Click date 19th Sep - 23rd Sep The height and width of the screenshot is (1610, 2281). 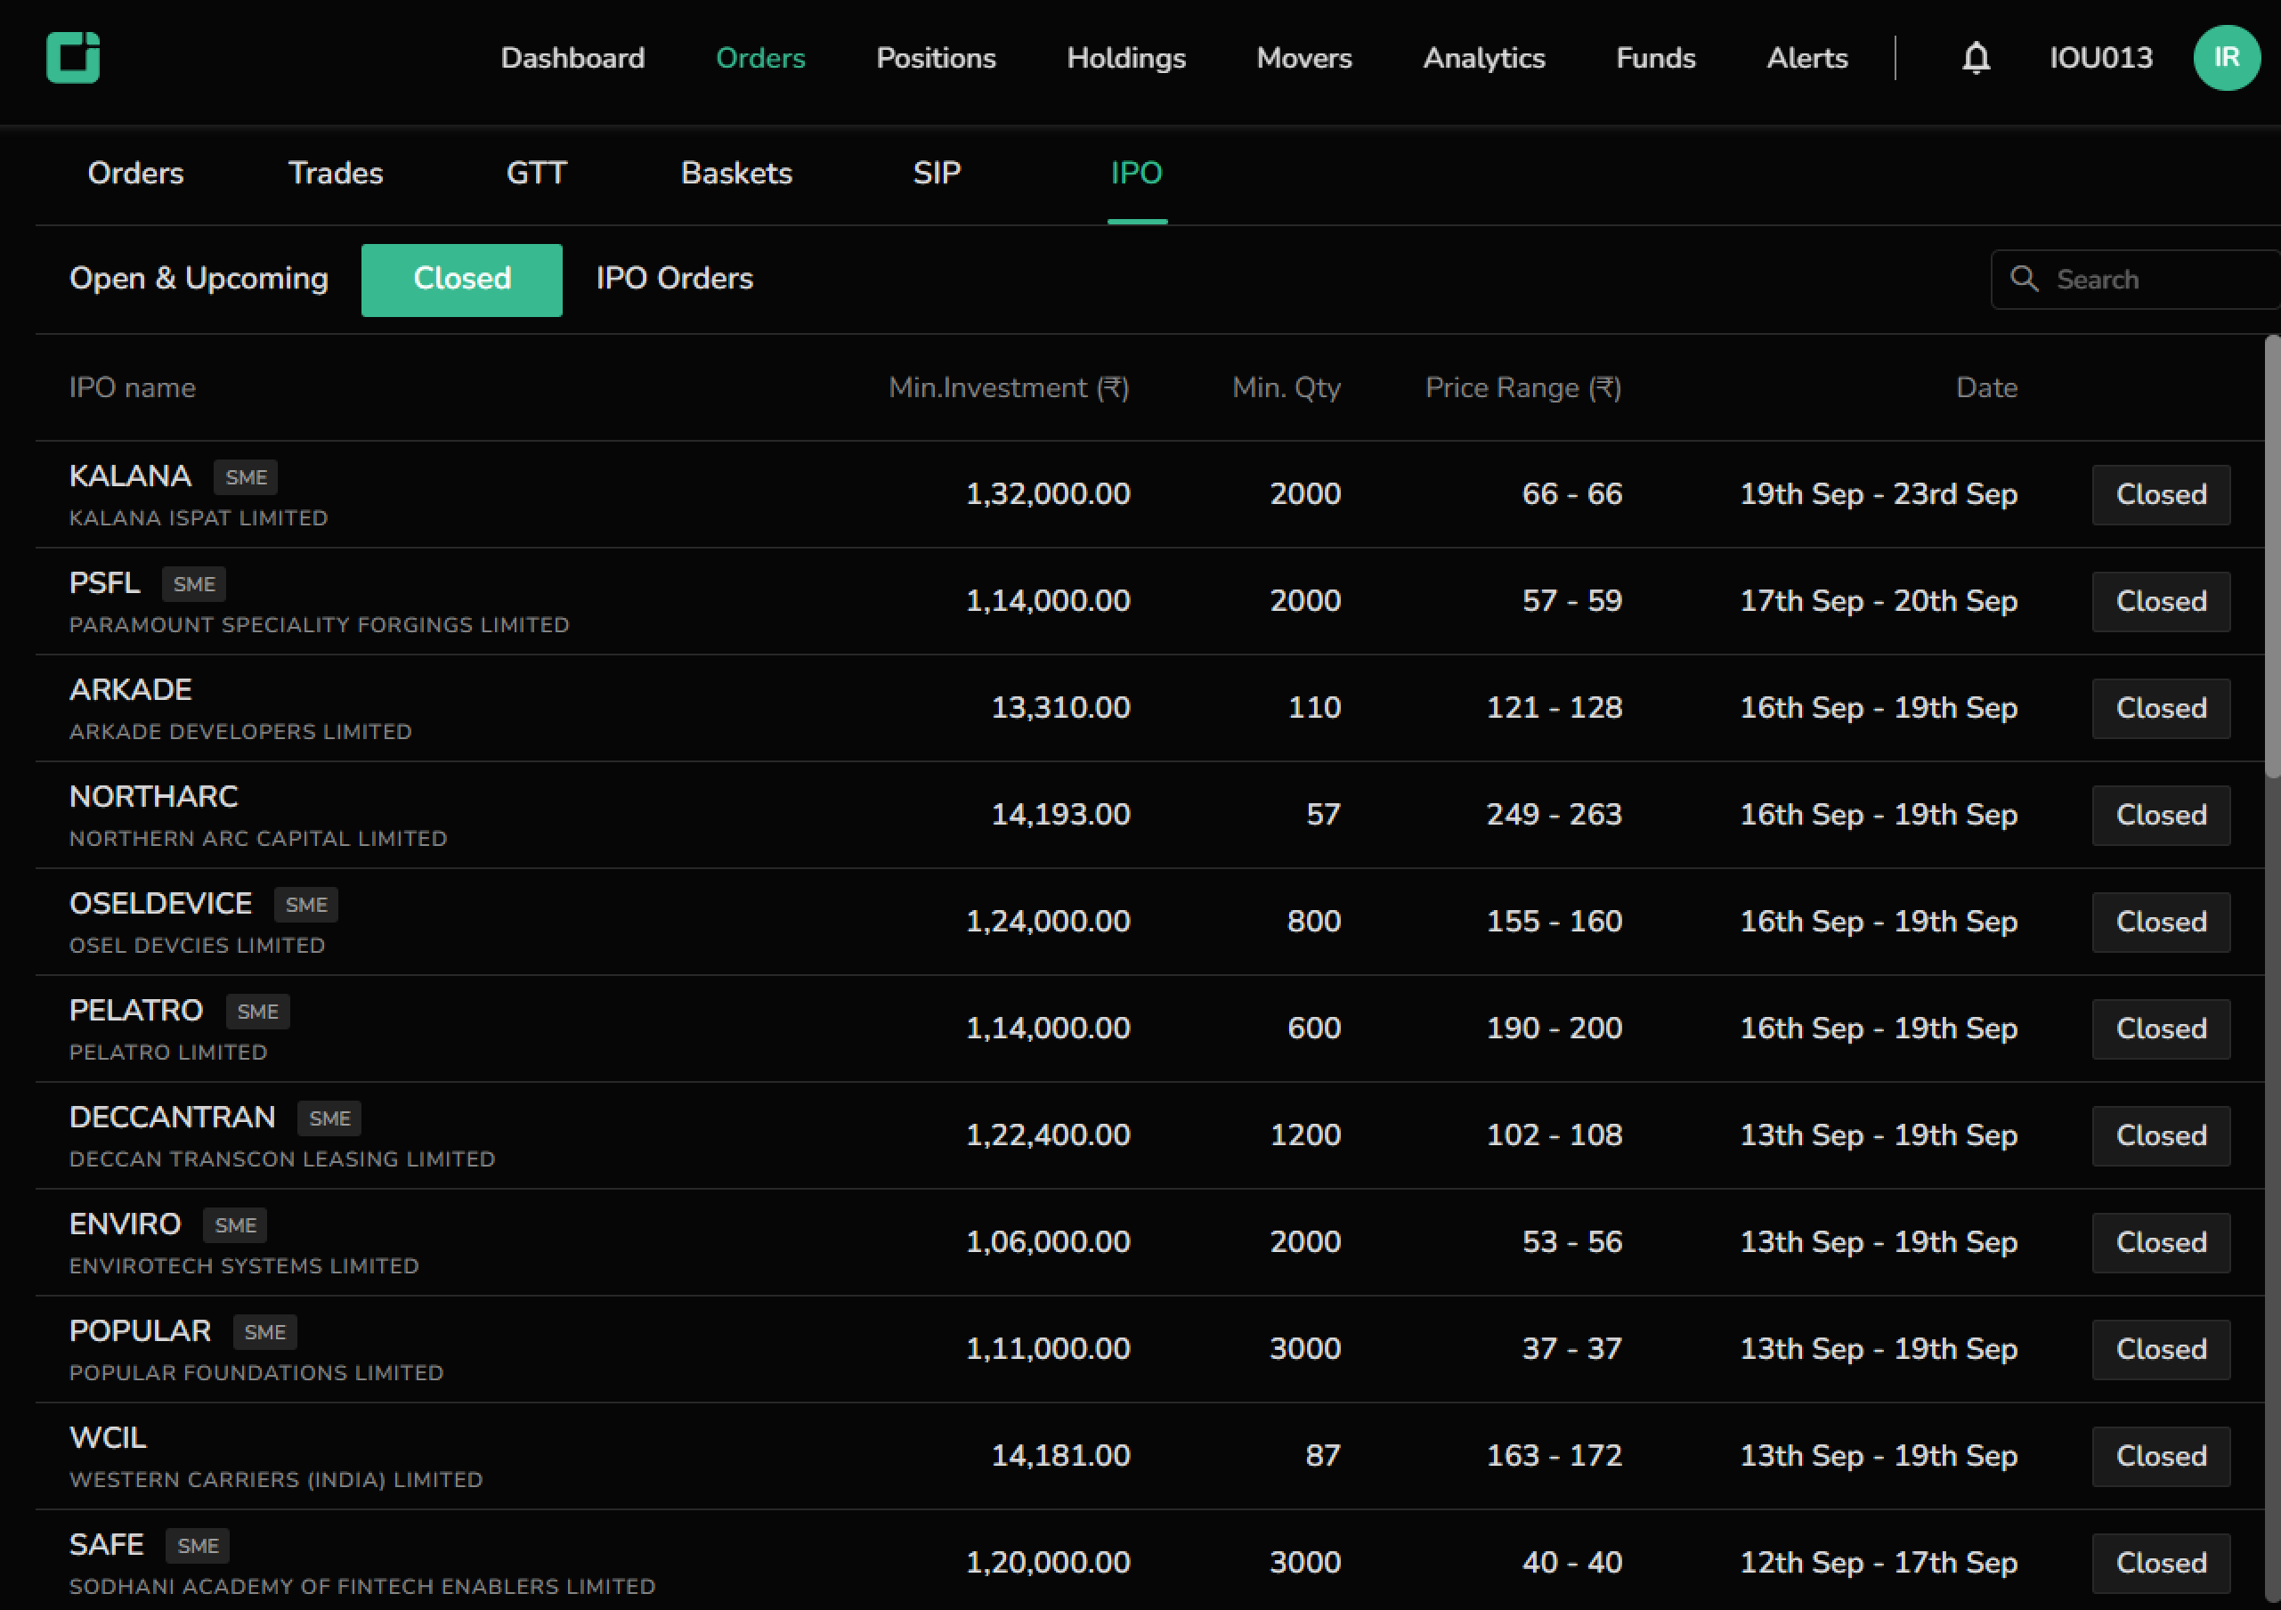pyautogui.click(x=1879, y=494)
